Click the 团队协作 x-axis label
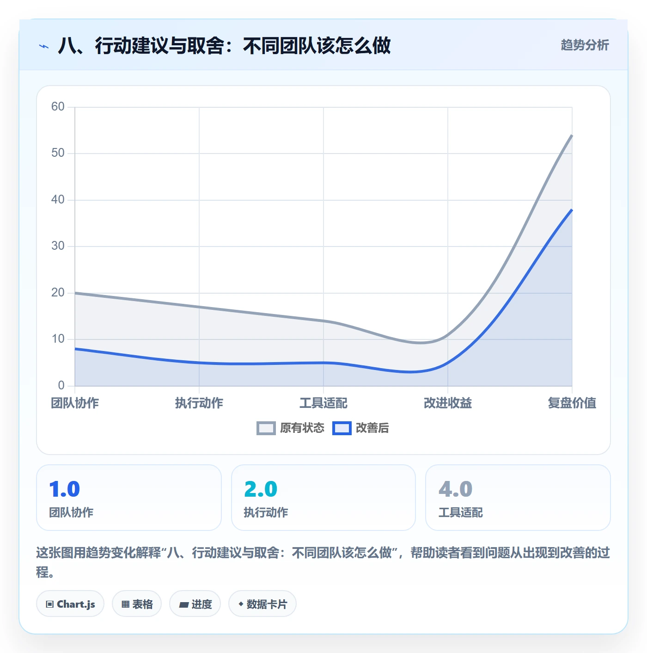Image resolution: width=647 pixels, height=653 pixels. (x=75, y=403)
